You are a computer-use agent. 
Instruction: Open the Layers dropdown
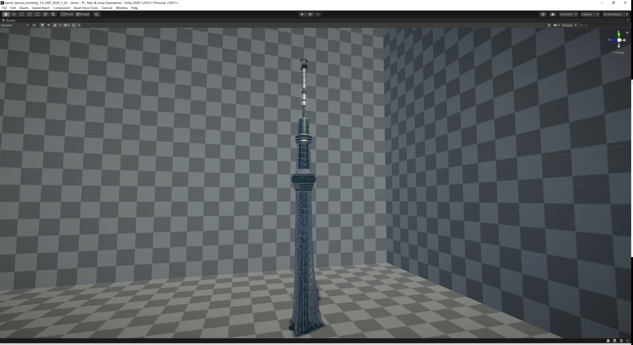[x=590, y=14]
